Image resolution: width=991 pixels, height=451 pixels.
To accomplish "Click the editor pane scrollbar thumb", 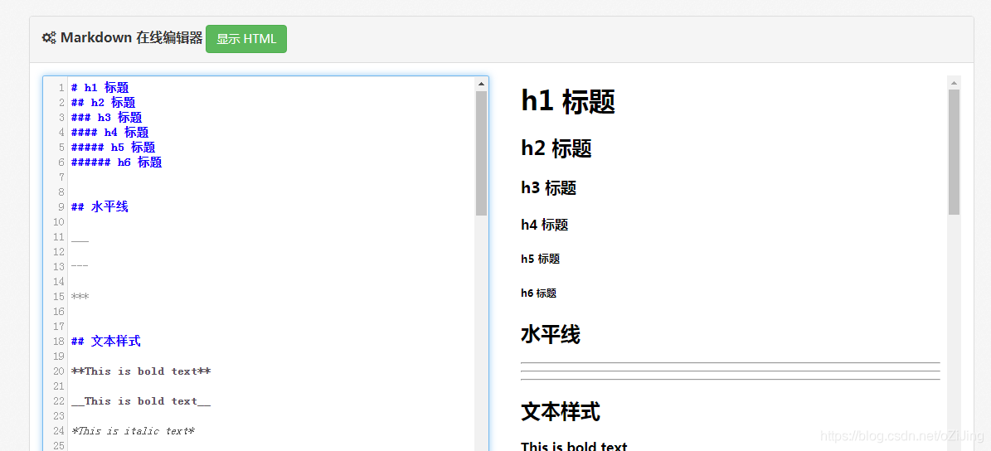I will click(x=481, y=153).
